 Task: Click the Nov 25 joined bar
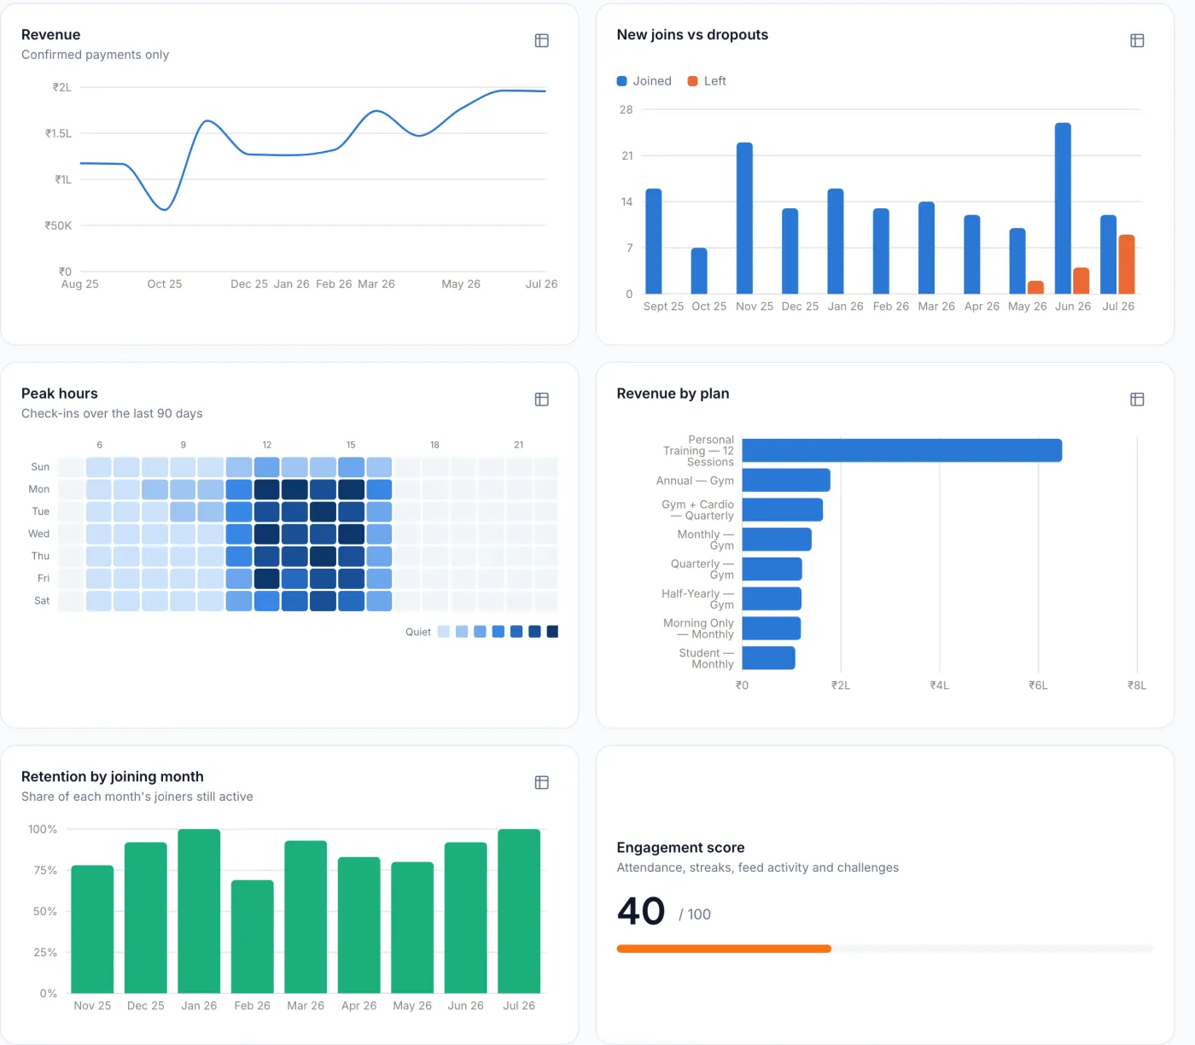[744, 219]
